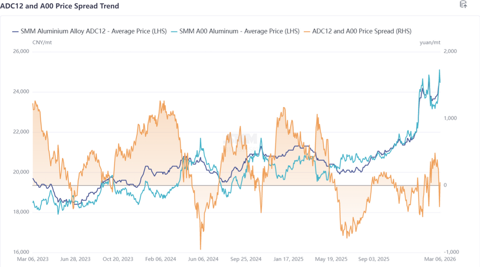Click the yuan/mt right axis unit label
This screenshot has height=267, width=480.
click(430, 43)
